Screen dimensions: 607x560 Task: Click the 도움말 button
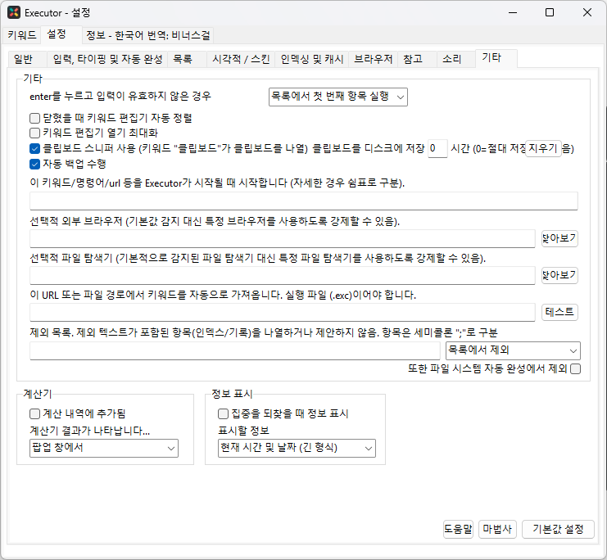tap(459, 529)
